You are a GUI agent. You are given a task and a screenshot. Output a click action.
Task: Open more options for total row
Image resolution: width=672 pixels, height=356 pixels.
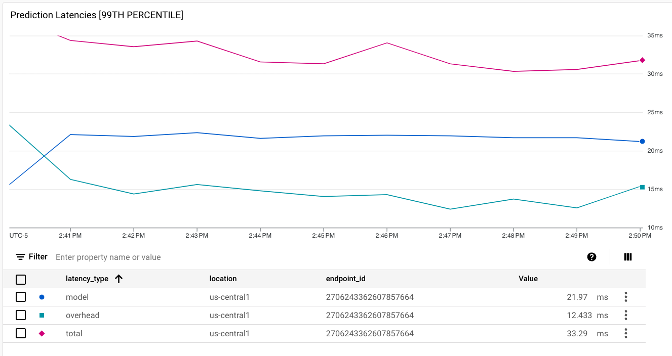(626, 334)
